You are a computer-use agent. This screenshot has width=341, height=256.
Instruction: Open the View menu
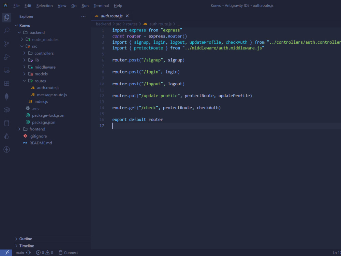click(x=62, y=6)
